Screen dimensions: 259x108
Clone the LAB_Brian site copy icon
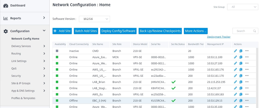(x=241, y=82)
